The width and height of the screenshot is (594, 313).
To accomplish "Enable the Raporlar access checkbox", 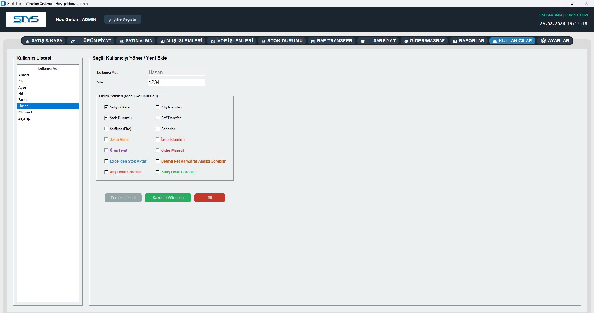I will coord(158,129).
